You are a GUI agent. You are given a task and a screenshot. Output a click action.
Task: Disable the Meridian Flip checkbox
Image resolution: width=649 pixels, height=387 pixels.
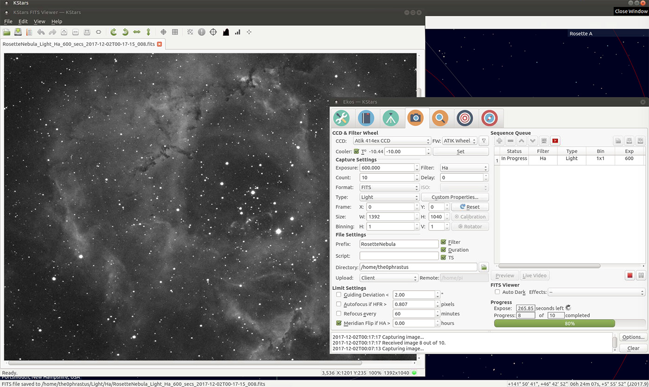coord(339,323)
